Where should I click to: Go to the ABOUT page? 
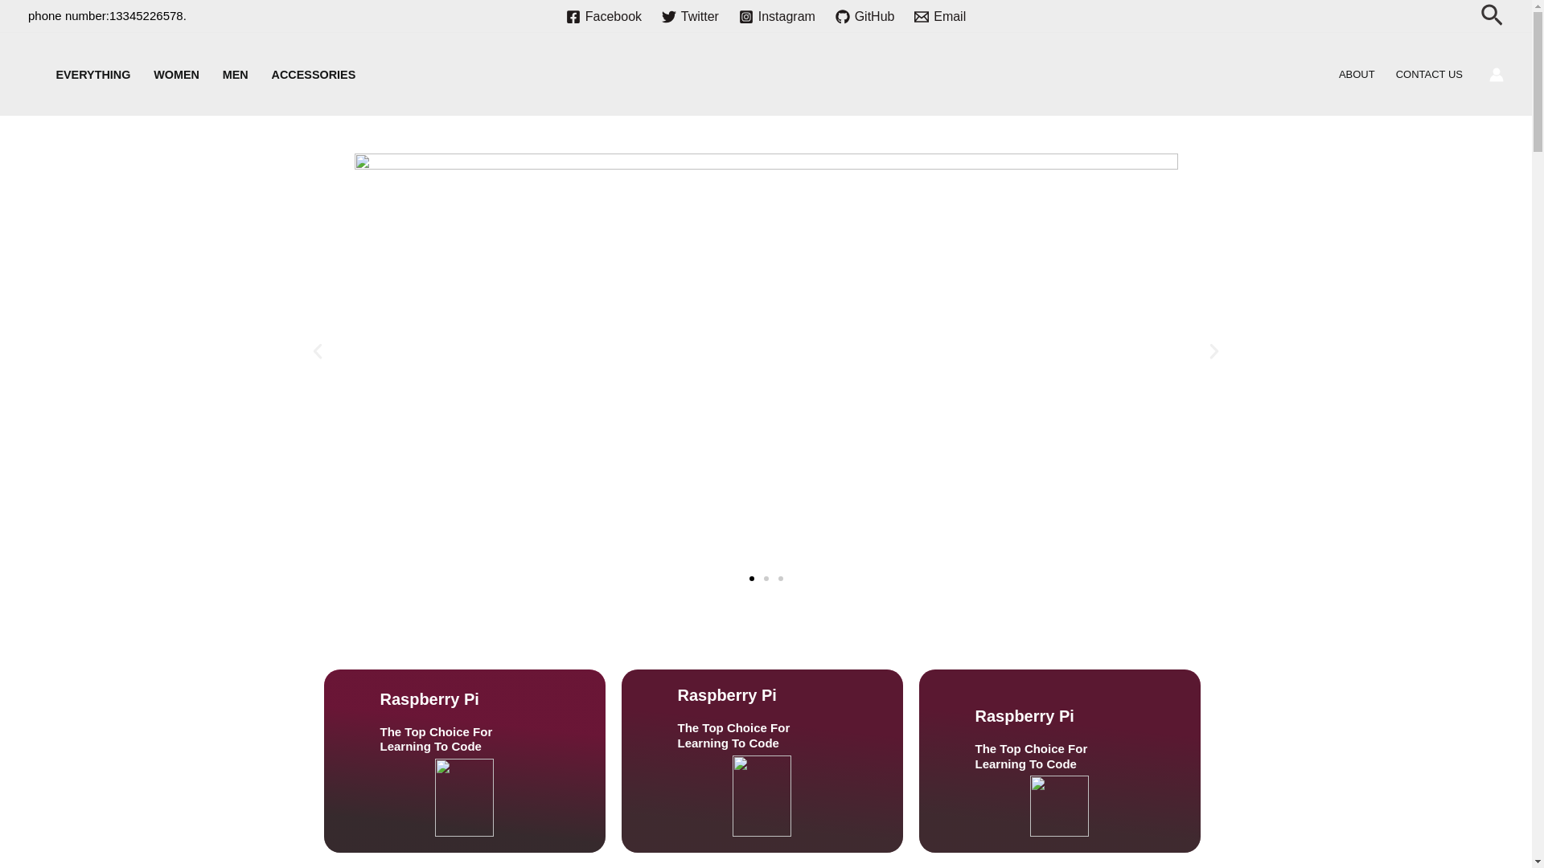click(1357, 75)
